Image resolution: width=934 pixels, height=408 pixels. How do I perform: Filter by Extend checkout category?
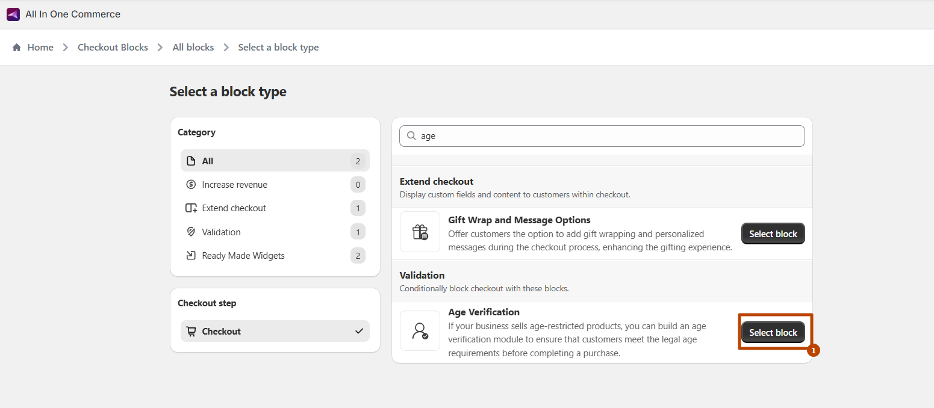point(234,208)
